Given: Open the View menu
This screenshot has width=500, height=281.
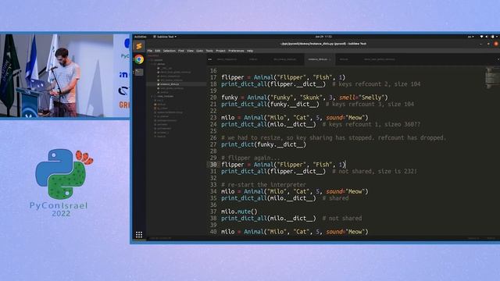Looking at the screenshot, I should (191, 51).
